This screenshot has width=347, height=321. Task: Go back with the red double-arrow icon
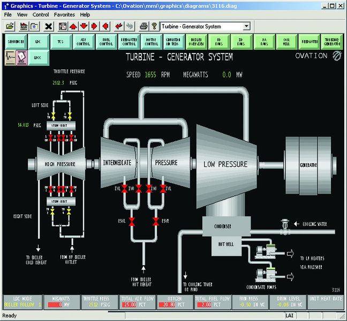pyautogui.click(x=119, y=26)
